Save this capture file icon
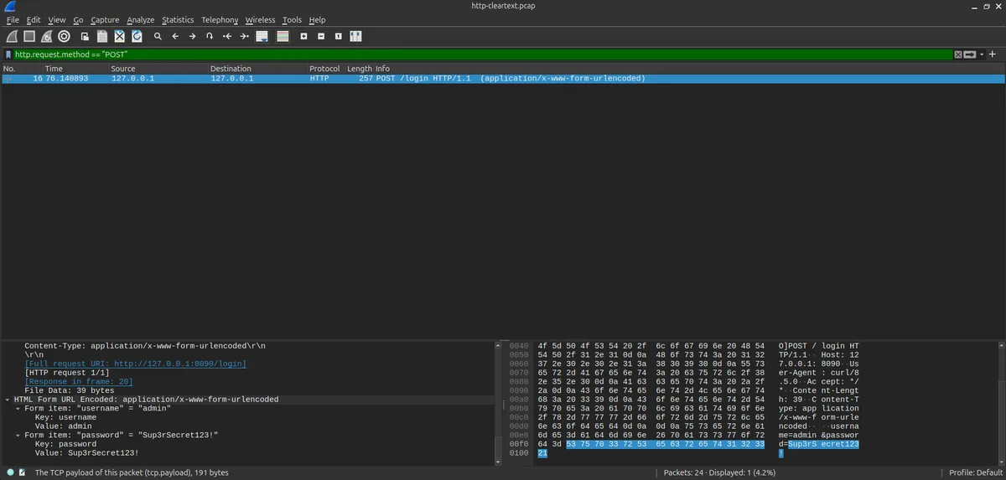 coord(101,36)
